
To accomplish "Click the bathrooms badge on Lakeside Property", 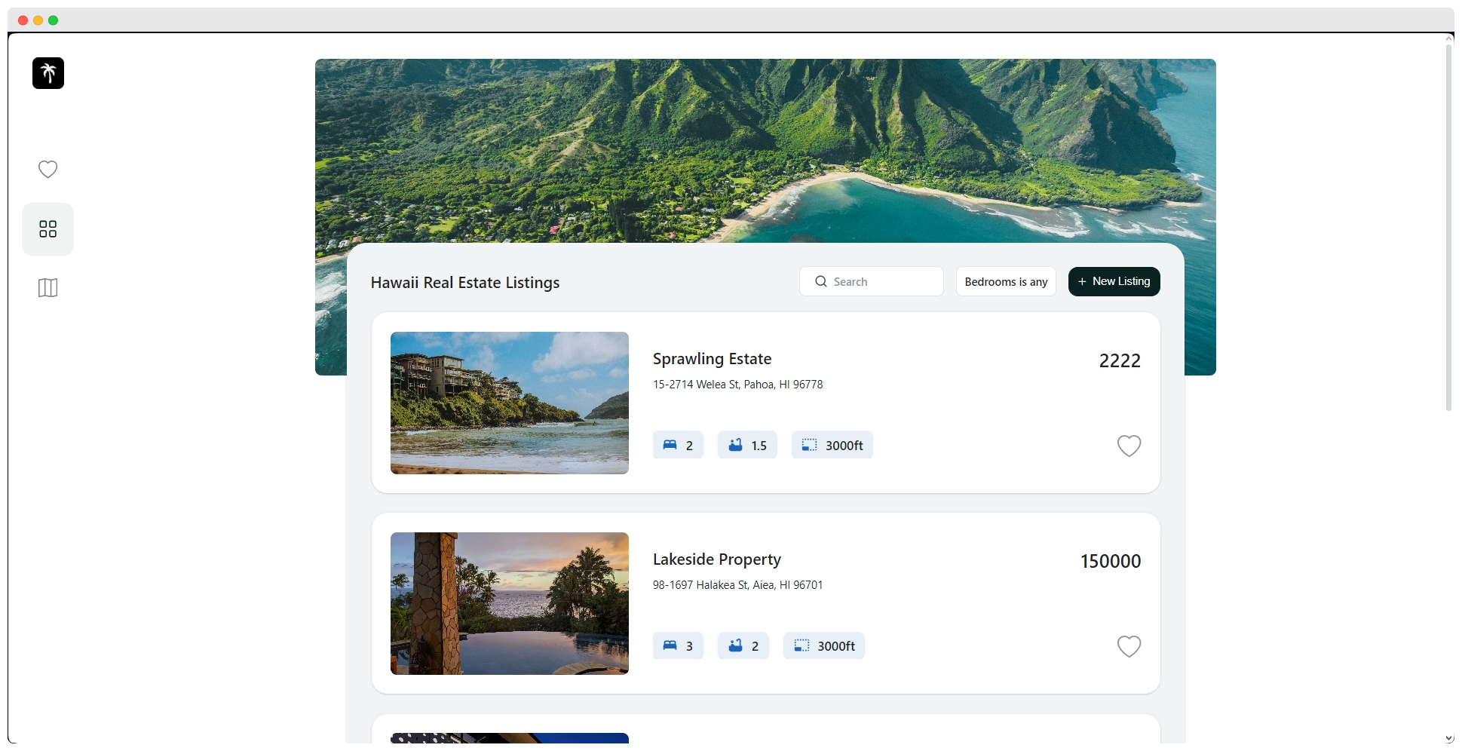I will pyautogui.click(x=743, y=645).
